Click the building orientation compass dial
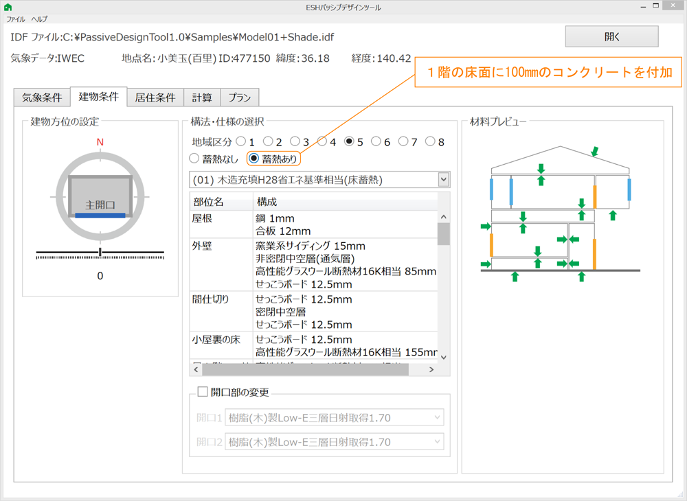The height and width of the screenshot is (501, 687). coord(100,196)
